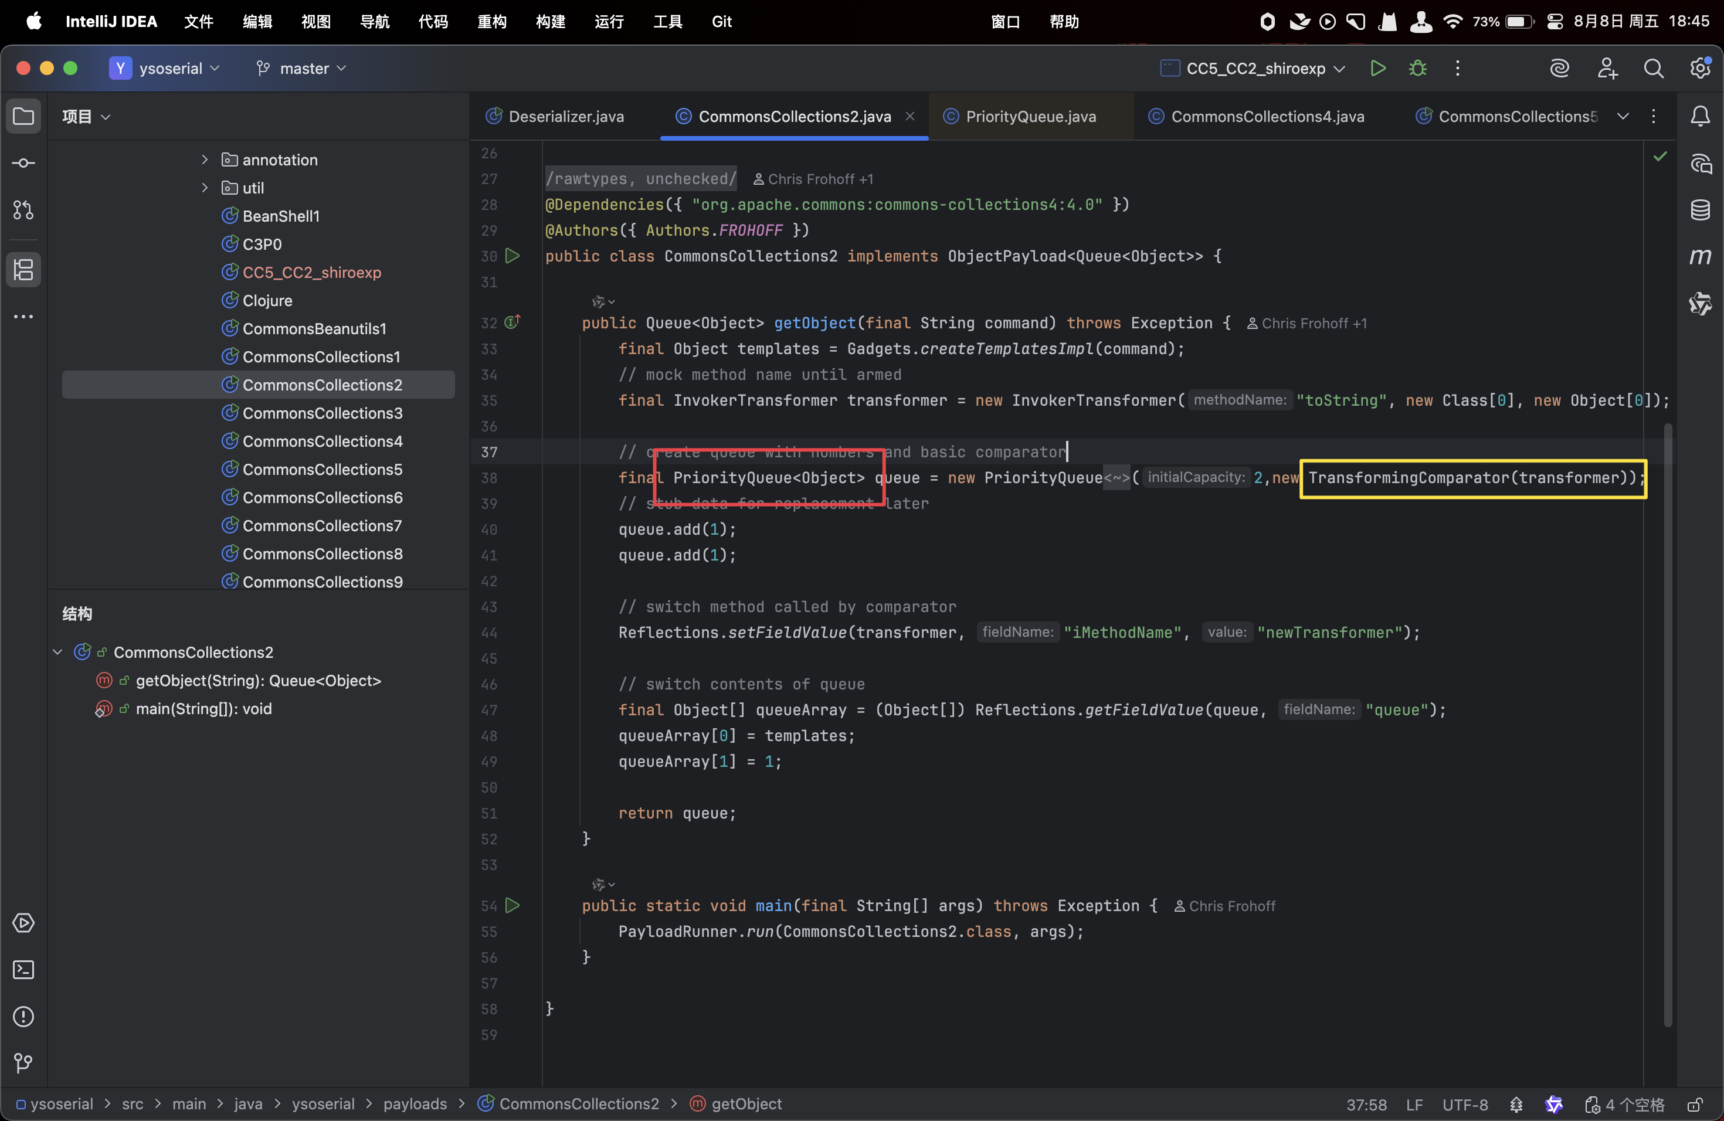Viewport: 1724px width, 1121px height.
Task: Click the run gutter arrow at line 54
Action: coord(513,905)
